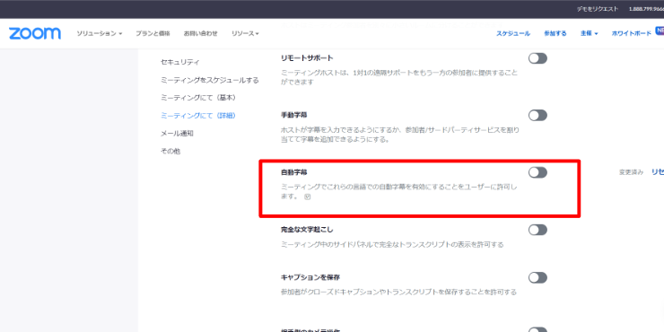This screenshot has width=664, height=332.
Task: Open the ホワイトボード link
Action: [632, 33]
